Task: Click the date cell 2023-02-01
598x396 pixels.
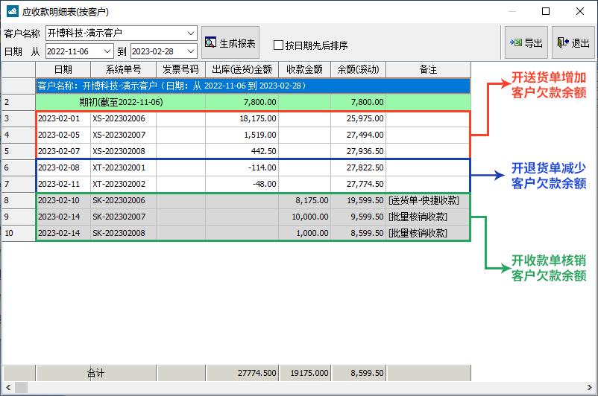Action: (x=63, y=118)
